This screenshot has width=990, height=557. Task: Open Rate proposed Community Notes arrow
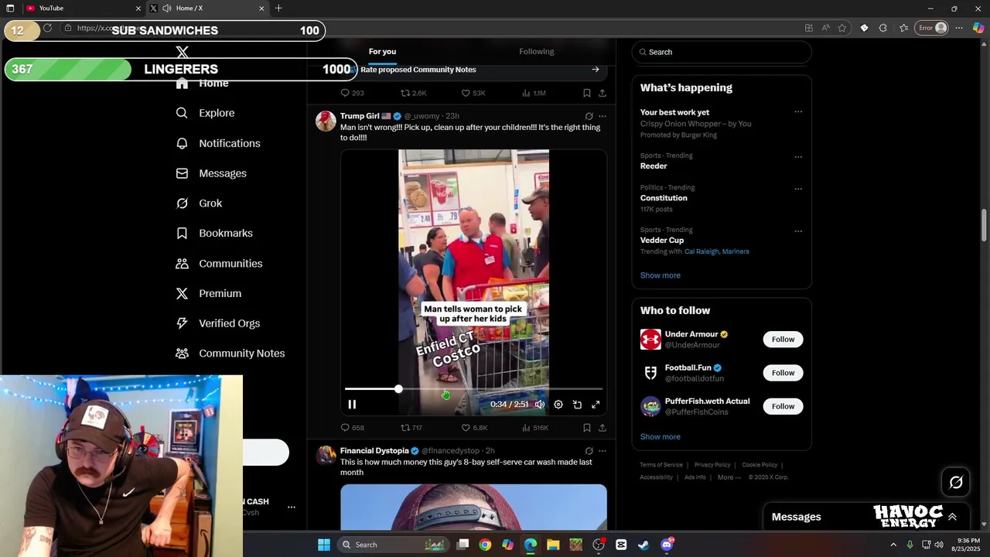coord(596,70)
